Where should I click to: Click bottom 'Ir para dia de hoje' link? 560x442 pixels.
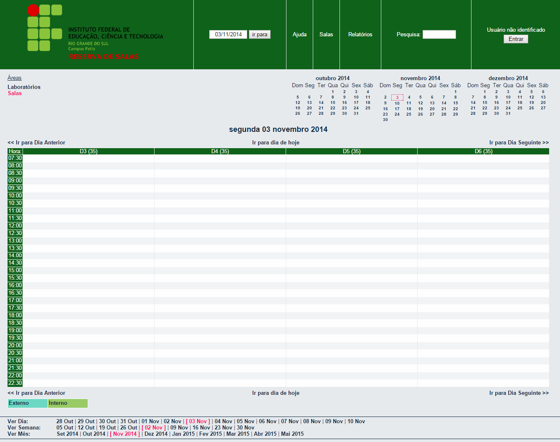click(276, 393)
